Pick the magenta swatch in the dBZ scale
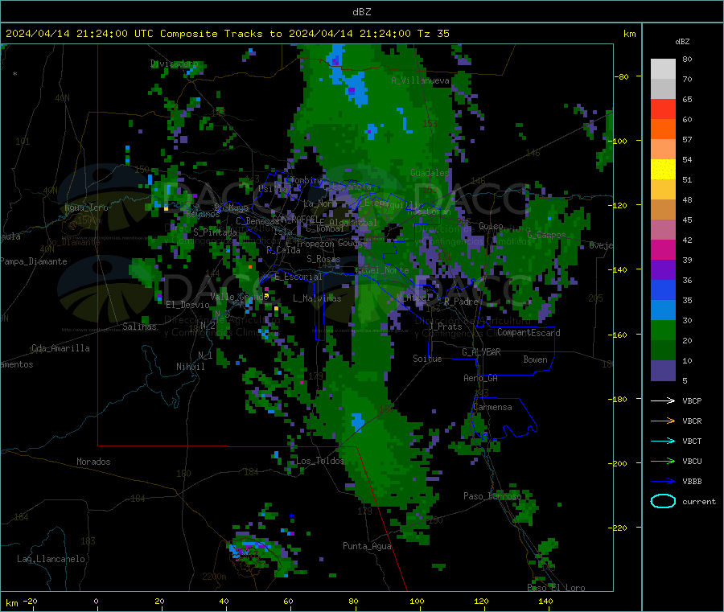Screen dimensions: 724x612 pyautogui.click(x=663, y=249)
